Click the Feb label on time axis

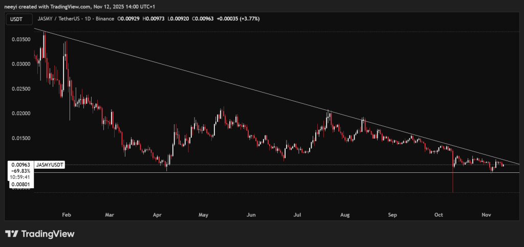pyautogui.click(x=66, y=215)
